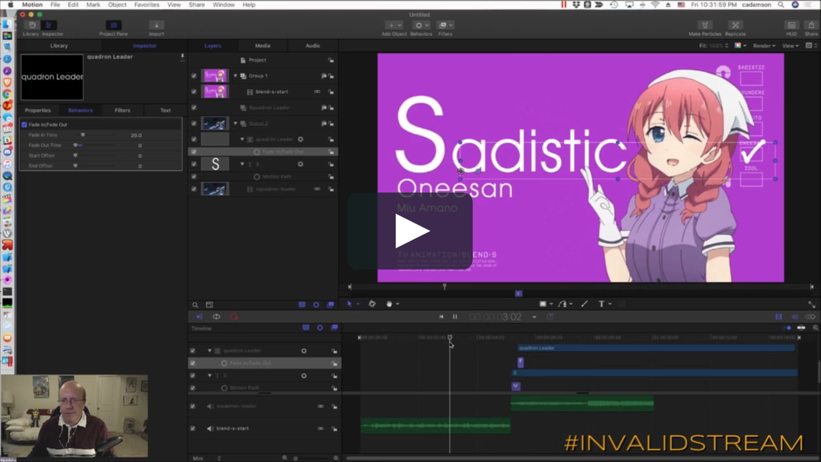Mute blend-s-start audio track checkbox in timeline
Image resolution: width=821 pixels, height=462 pixels.
click(192, 428)
